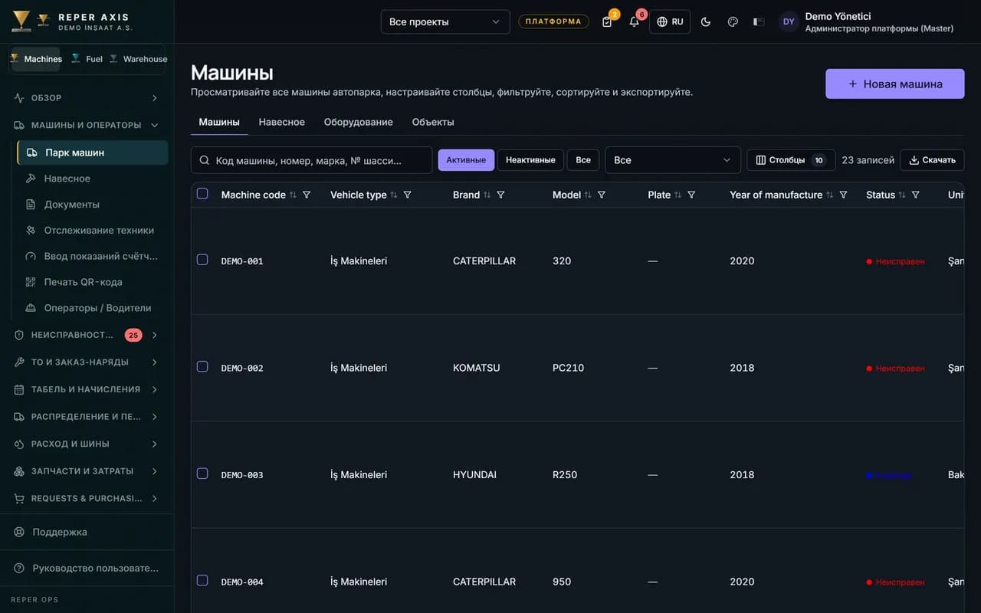Open the Все проекты project dropdown
The height and width of the screenshot is (613, 981).
click(x=445, y=21)
